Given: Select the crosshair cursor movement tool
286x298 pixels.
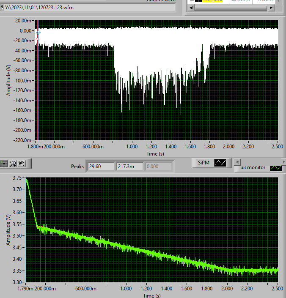Looking at the screenshot, I should point(5,164).
